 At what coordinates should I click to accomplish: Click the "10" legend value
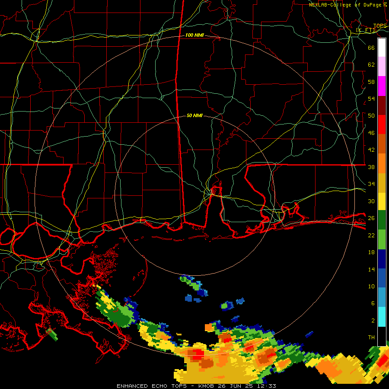pos(371,286)
